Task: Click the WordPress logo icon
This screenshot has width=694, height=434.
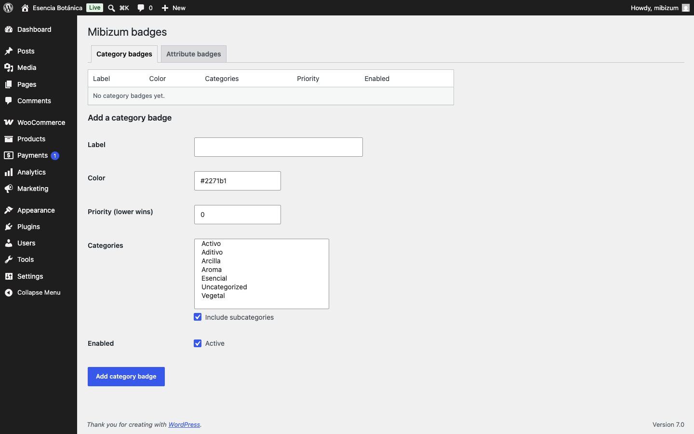Action: tap(8, 8)
